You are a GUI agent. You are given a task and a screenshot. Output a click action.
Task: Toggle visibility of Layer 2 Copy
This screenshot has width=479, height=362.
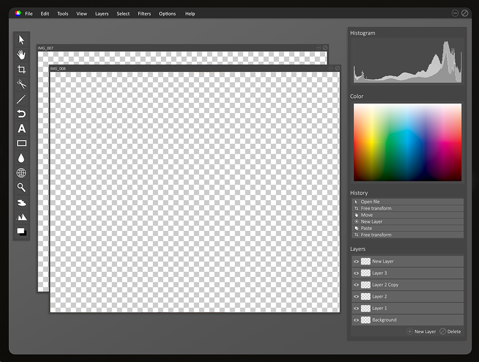click(x=356, y=285)
